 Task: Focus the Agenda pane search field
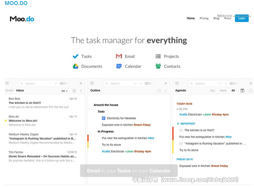(214, 83)
